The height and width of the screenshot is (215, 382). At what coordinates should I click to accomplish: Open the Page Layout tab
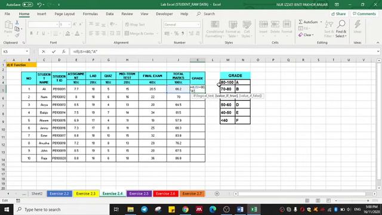(x=64, y=14)
